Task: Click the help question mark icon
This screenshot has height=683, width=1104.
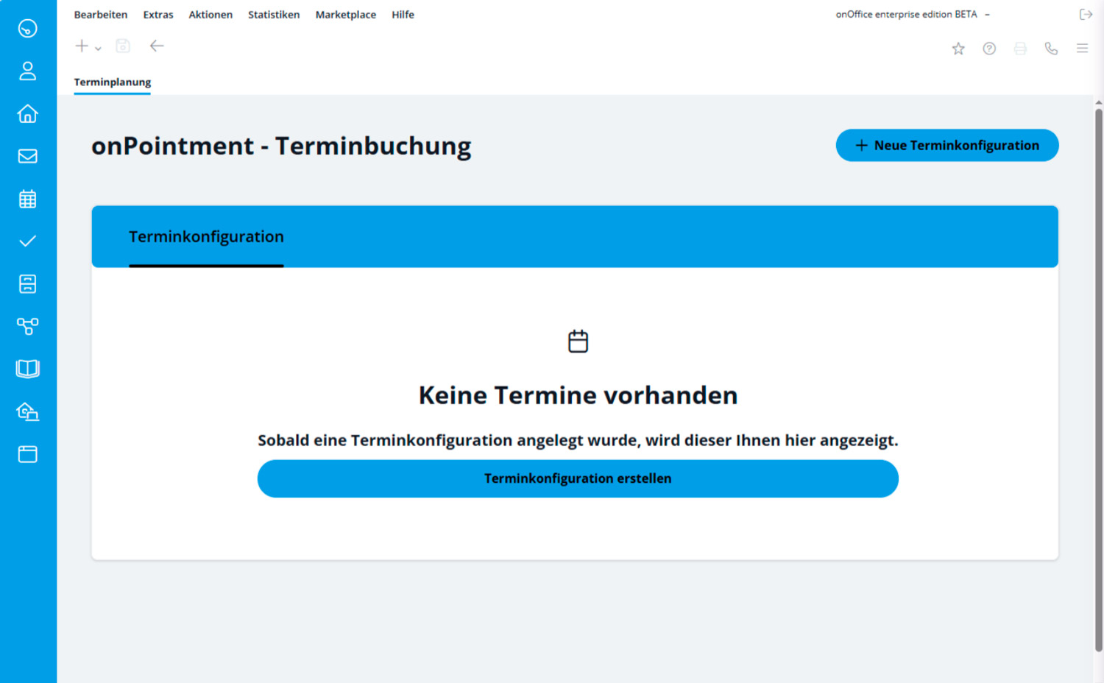Action: 989,49
